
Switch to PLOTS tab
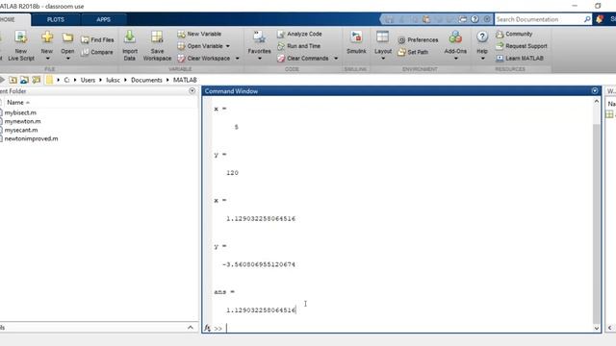pyautogui.click(x=56, y=19)
